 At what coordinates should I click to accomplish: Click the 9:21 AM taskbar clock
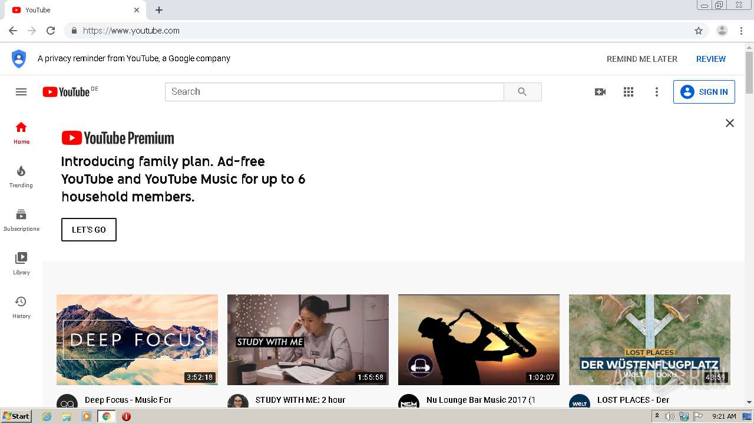(724, 416)
